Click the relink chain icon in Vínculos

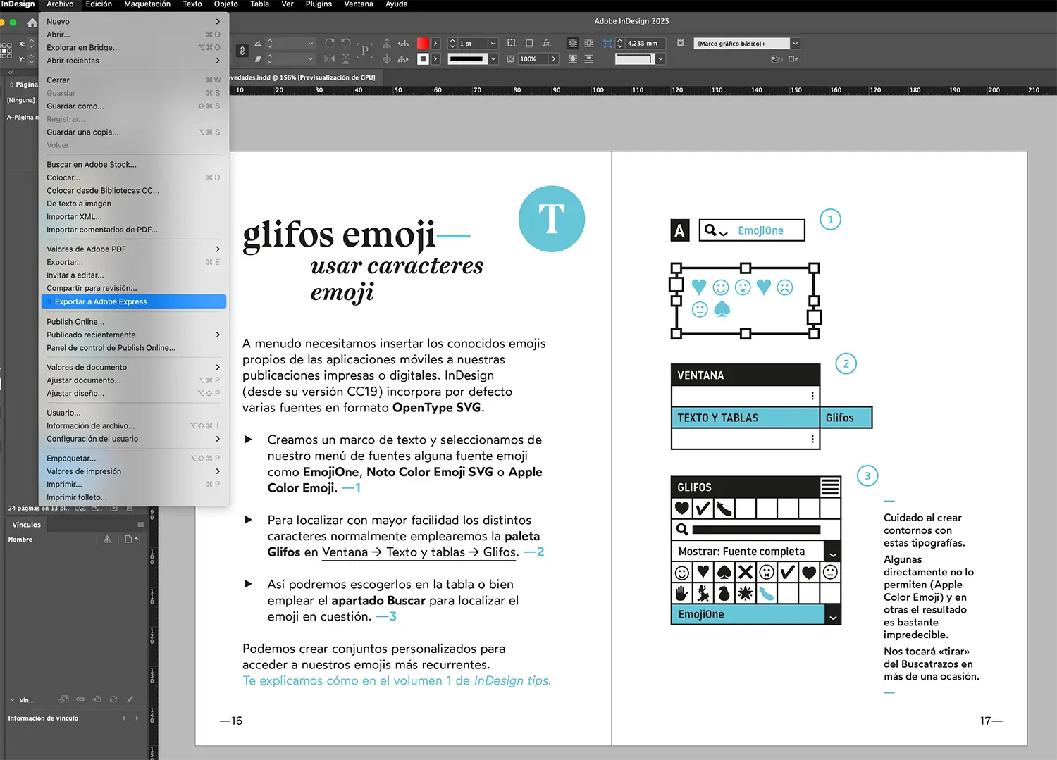80,699
